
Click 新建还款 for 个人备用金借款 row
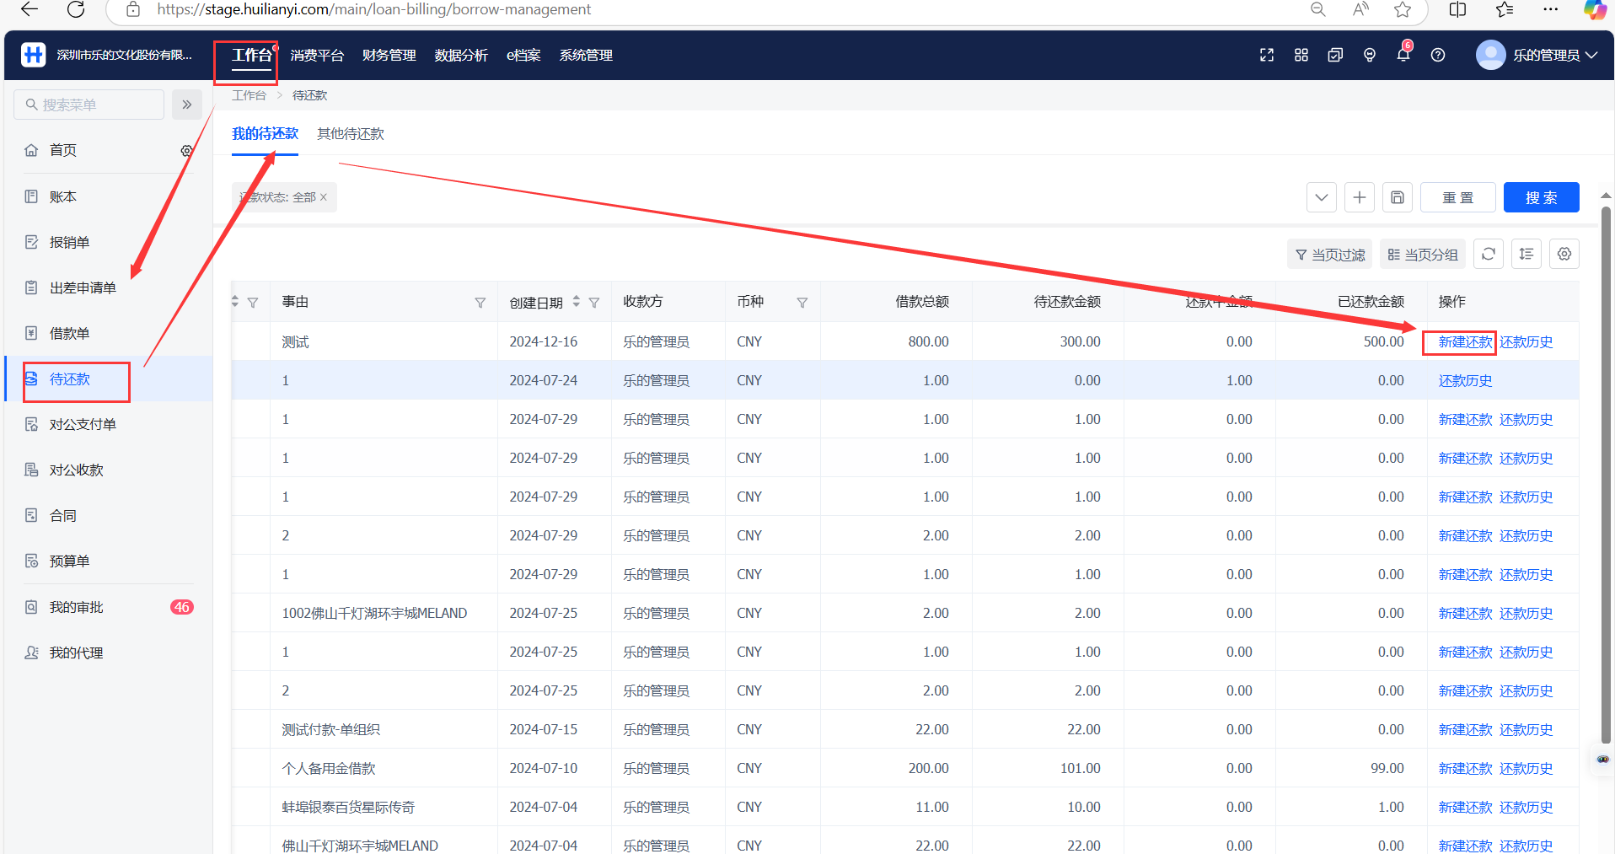coord(1465,768)
